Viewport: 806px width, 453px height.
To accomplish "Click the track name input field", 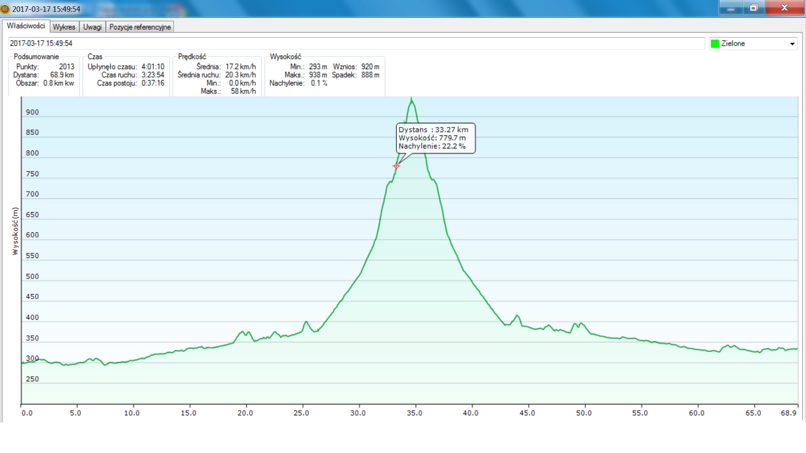I will point(356,43).
